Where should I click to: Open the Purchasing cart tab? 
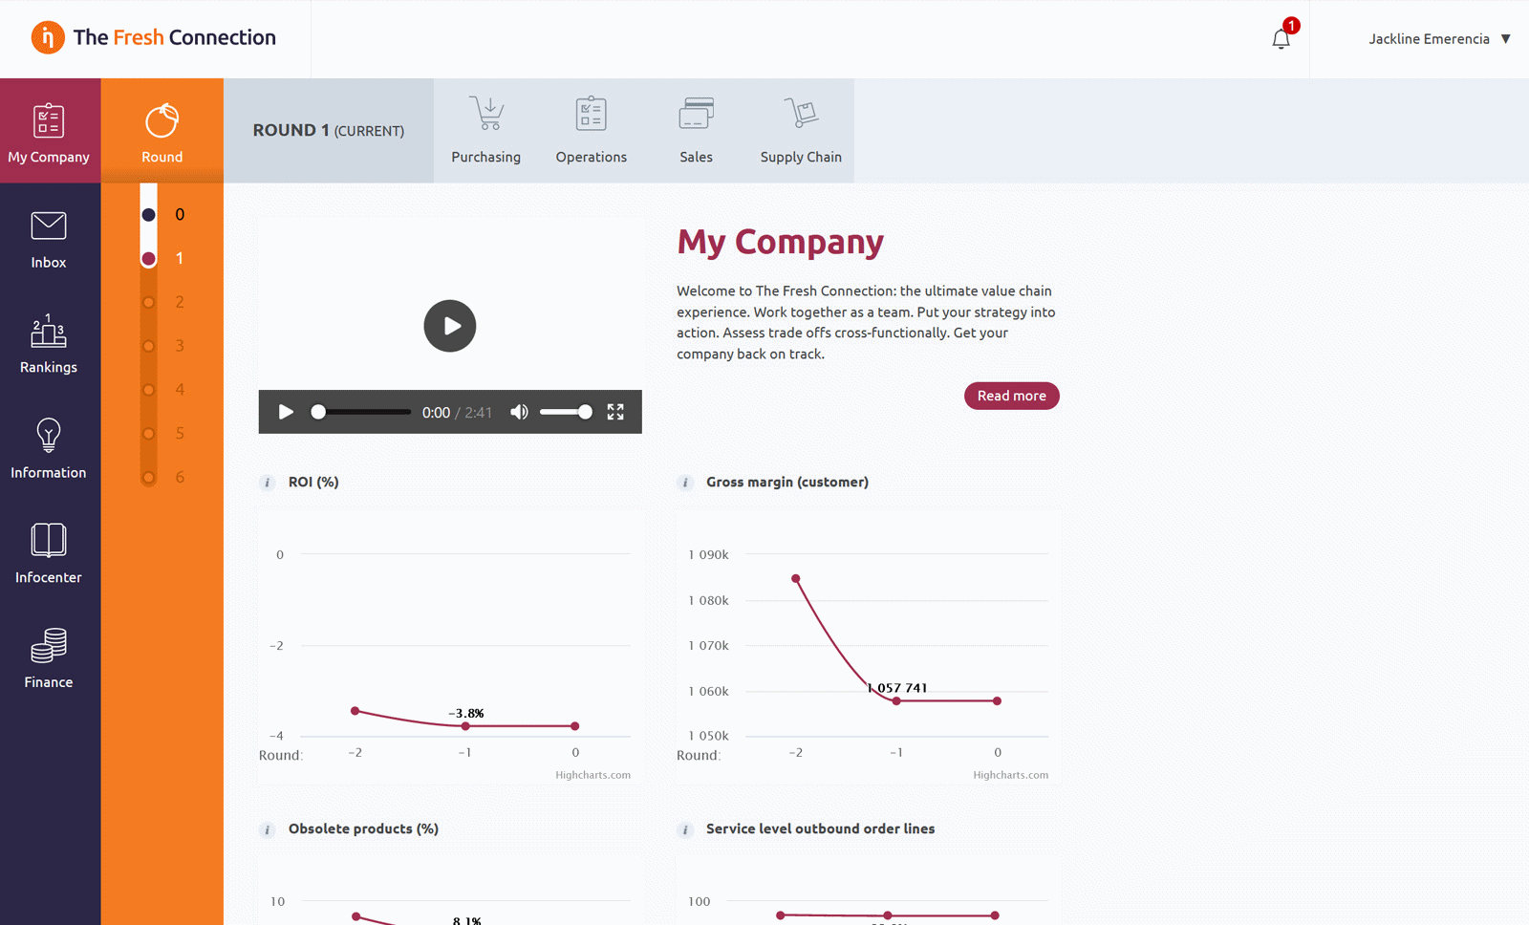point(486,131)
